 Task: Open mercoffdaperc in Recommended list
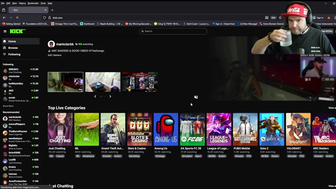20,125
